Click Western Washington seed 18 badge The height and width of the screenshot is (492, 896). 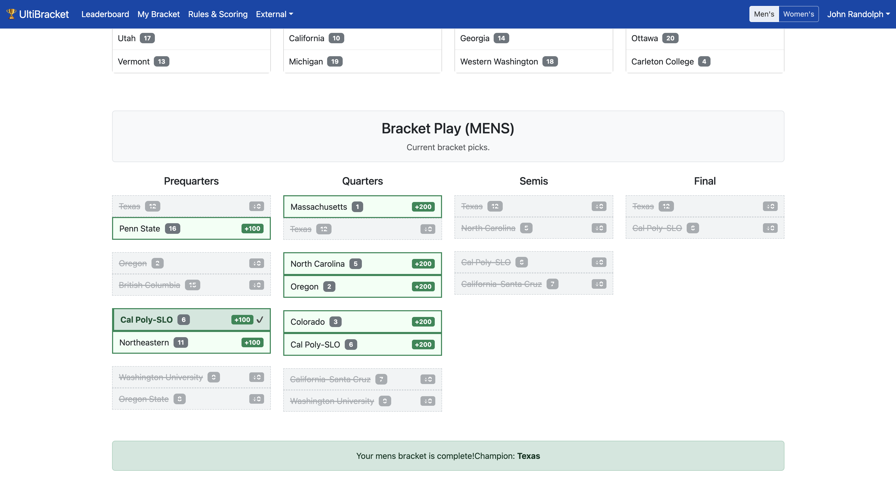(550, 61)
